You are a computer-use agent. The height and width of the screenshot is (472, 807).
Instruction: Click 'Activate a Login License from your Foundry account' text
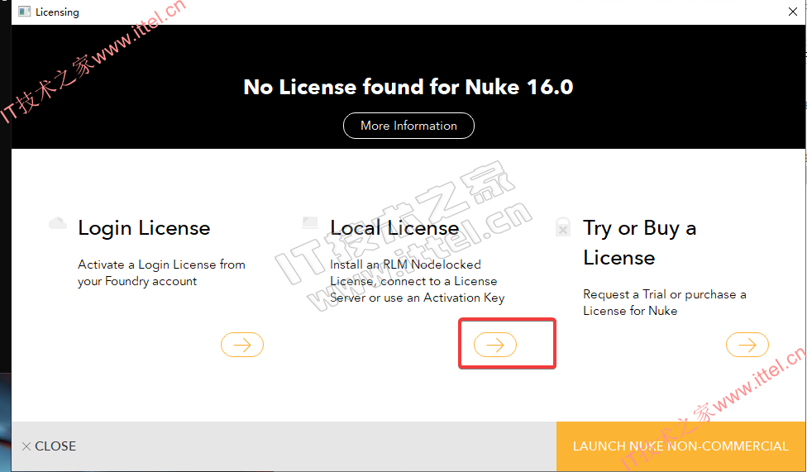pyautogui.click(x=161, y=273)
